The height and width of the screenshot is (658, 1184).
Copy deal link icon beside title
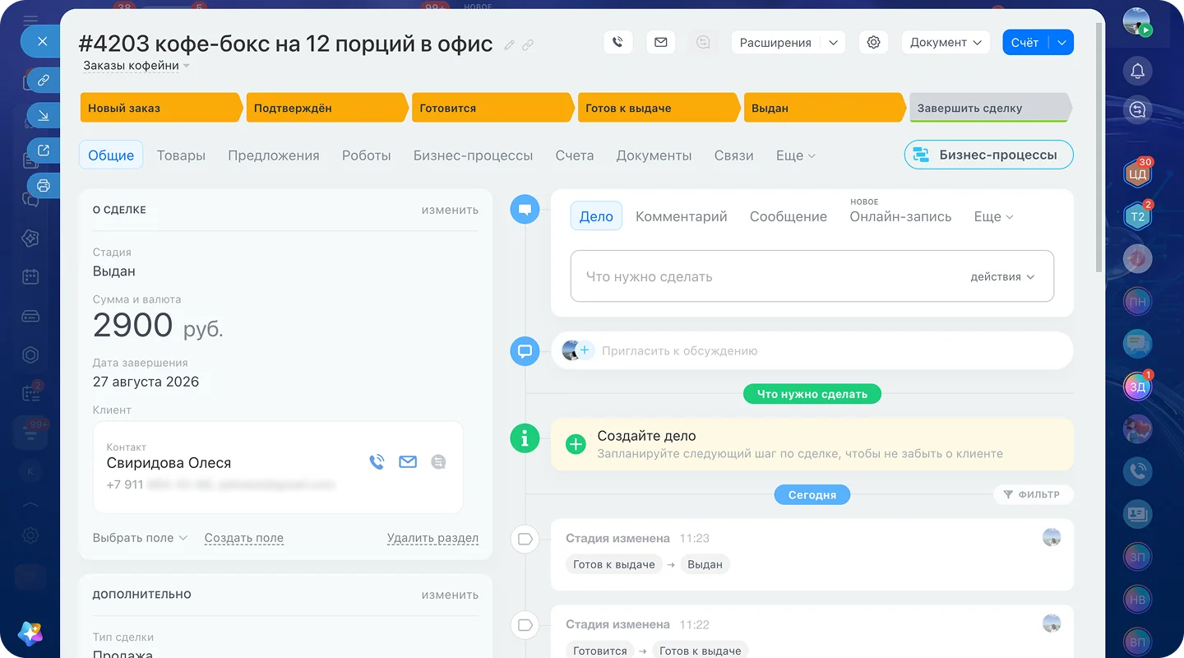[528, 45]
